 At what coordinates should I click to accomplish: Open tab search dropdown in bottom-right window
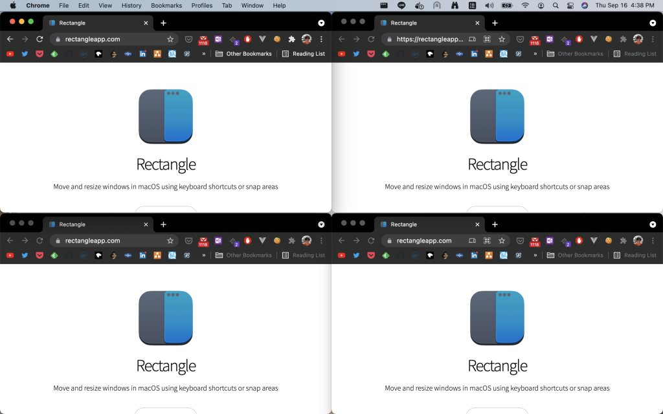point(653,224)
